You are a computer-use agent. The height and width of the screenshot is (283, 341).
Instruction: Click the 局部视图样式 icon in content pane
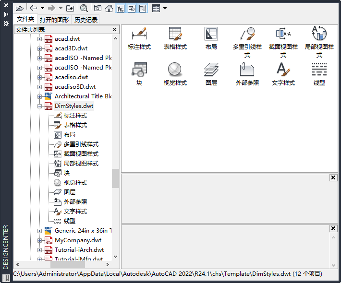point(319,33)
